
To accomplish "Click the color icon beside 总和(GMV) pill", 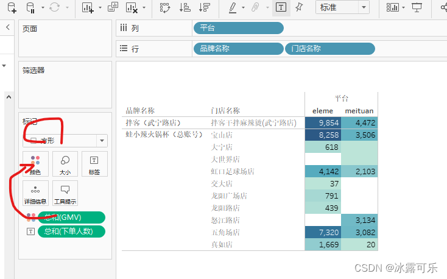I will click(31, 217).
